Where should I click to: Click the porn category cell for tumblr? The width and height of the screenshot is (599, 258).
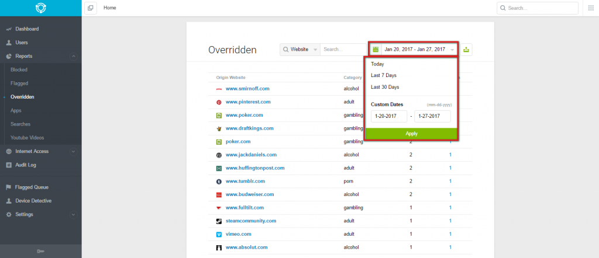(349, 181)
